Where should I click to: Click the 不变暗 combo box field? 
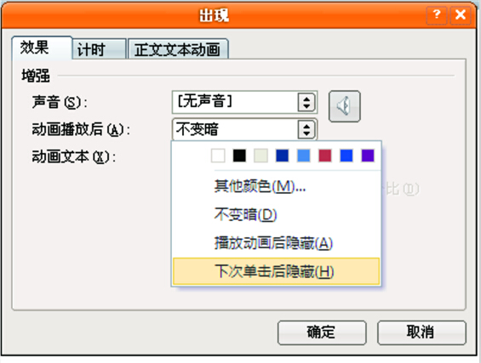[244, 129]
